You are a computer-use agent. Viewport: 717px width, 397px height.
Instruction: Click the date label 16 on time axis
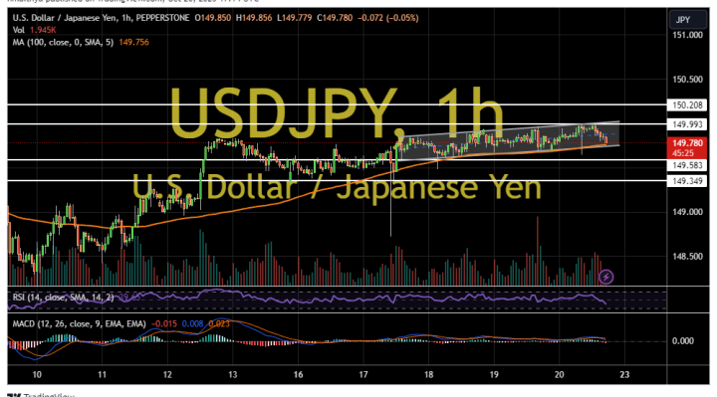298,375
